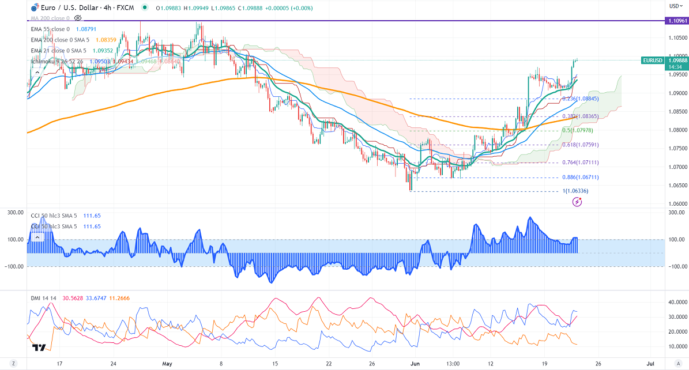Click the 40.0000 DMI axis label
This screenshot has height=370, width=689.
pos(678,303)
